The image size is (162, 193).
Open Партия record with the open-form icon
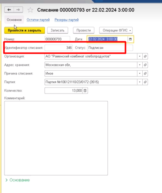[x=145, y=82]
